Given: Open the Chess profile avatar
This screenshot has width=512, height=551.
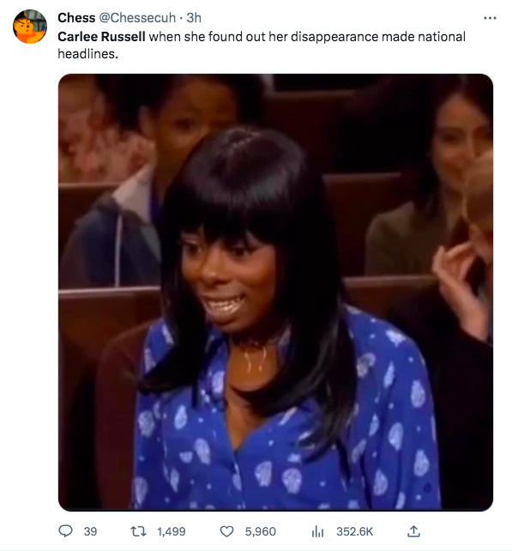Looking at the screenshot, I should click(x=30, y=27).
